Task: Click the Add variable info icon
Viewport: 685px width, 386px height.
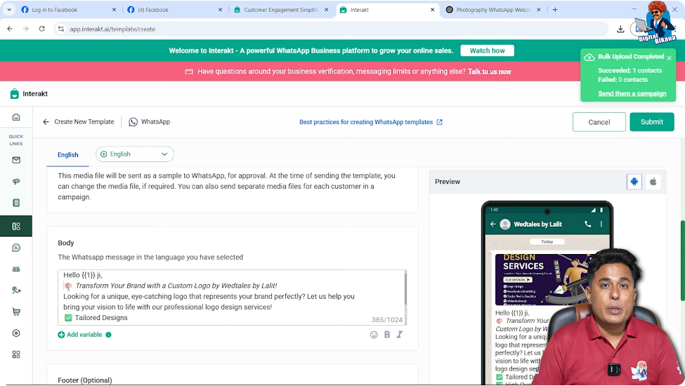Action: pos(108,335)
